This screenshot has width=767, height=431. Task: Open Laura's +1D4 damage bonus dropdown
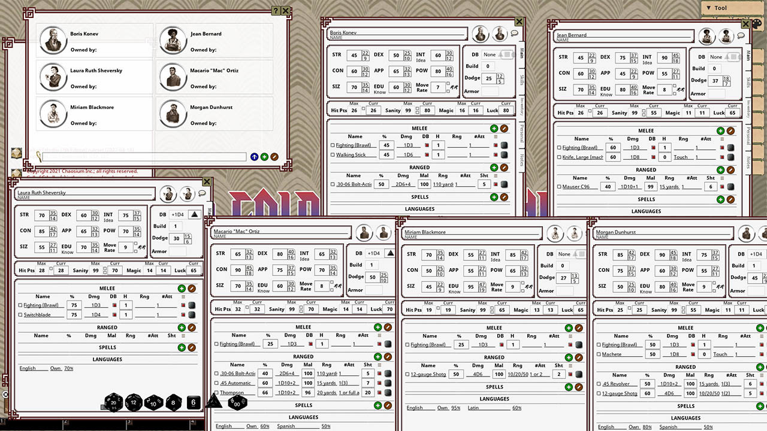(194, 214)
